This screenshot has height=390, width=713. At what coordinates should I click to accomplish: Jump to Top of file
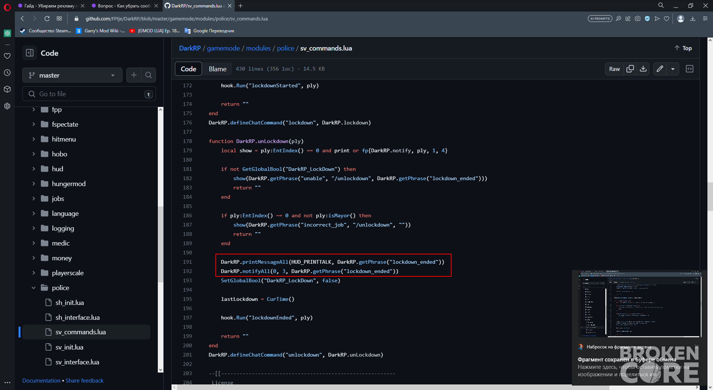683,48
